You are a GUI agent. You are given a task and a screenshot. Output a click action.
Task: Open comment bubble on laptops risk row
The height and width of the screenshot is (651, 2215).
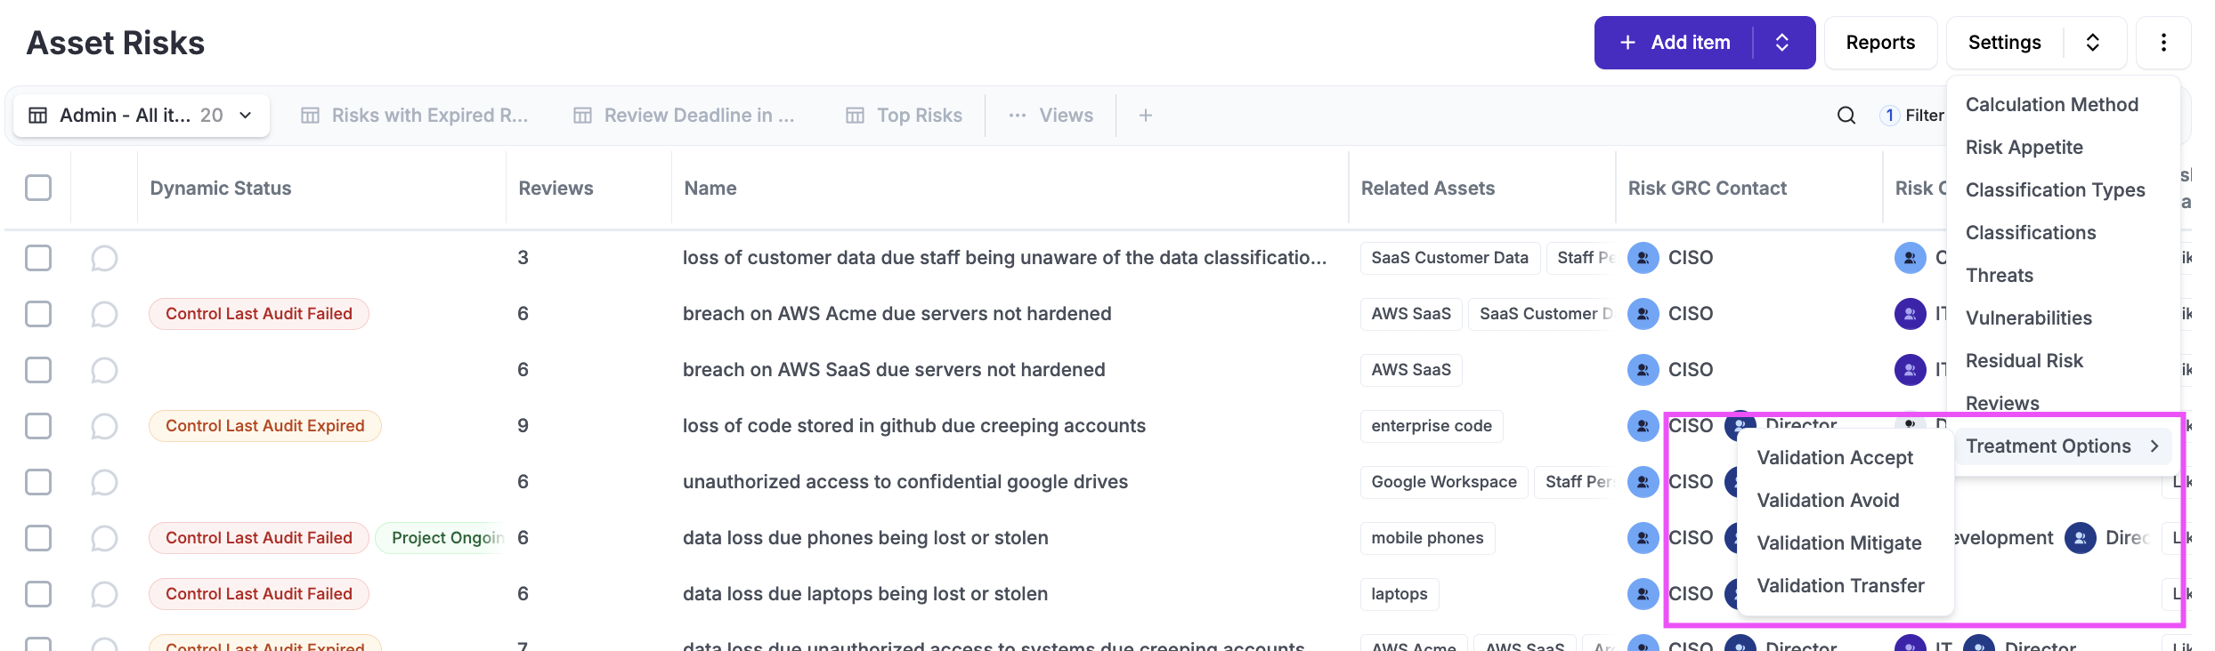click(104, 594)
